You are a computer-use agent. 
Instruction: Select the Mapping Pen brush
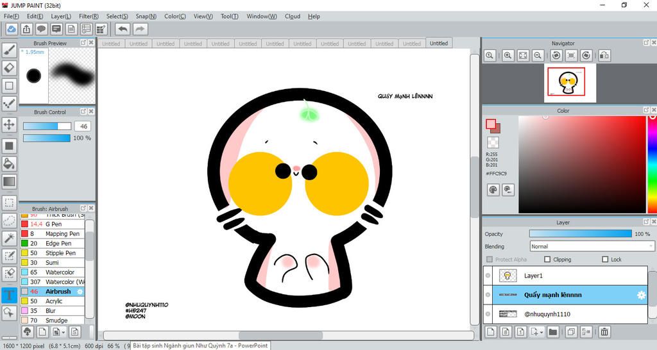pos(53,233)
